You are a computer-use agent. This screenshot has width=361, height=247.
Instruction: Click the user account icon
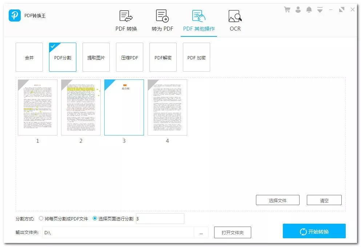298,9
